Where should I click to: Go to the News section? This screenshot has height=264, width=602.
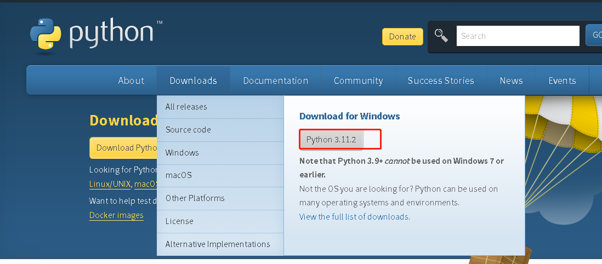pyautogui.click(x=511, y=81)
